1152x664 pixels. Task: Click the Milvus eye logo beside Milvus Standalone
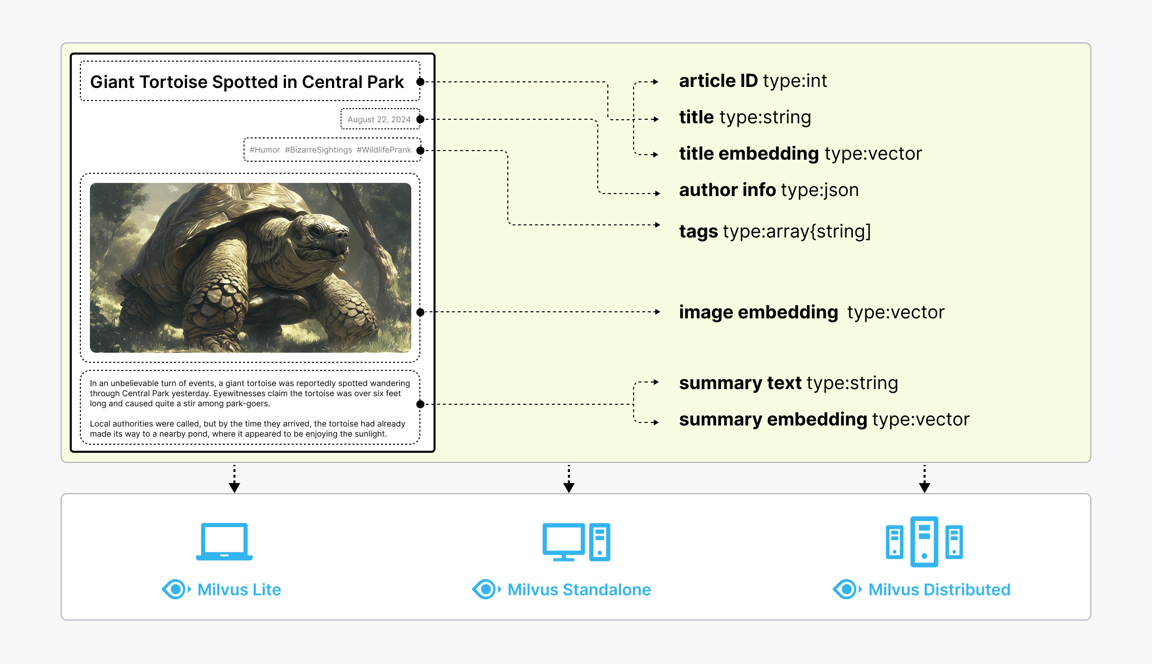click(x=486, y=589)
